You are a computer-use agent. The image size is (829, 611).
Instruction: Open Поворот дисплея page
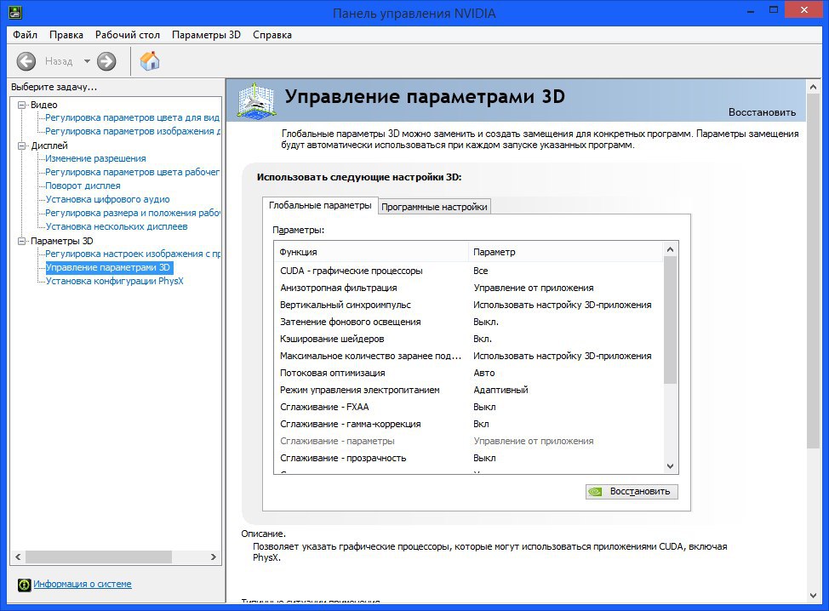click(83, 186)
